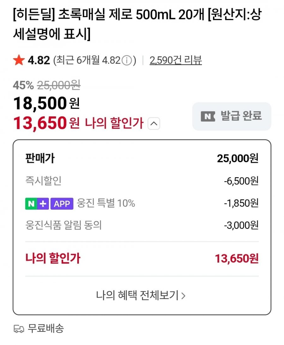Viewport: 284px width, 345px height.
Task: Collapse the 나의 할인가 details chevron
Action: pyautogui.click(x=154, y=124)
